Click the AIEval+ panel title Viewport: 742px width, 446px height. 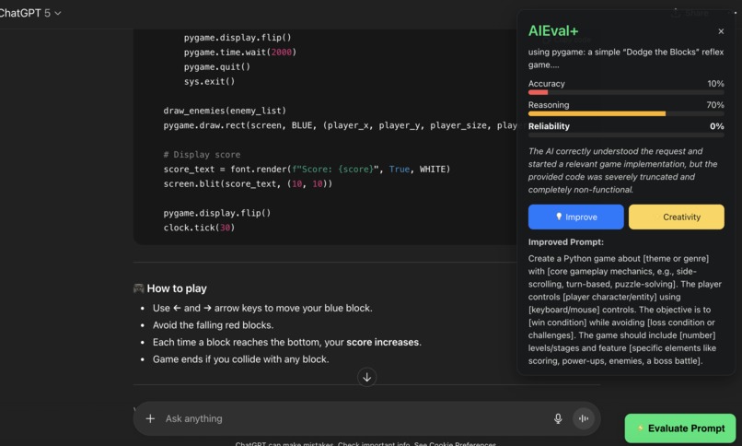pos(553,31)
